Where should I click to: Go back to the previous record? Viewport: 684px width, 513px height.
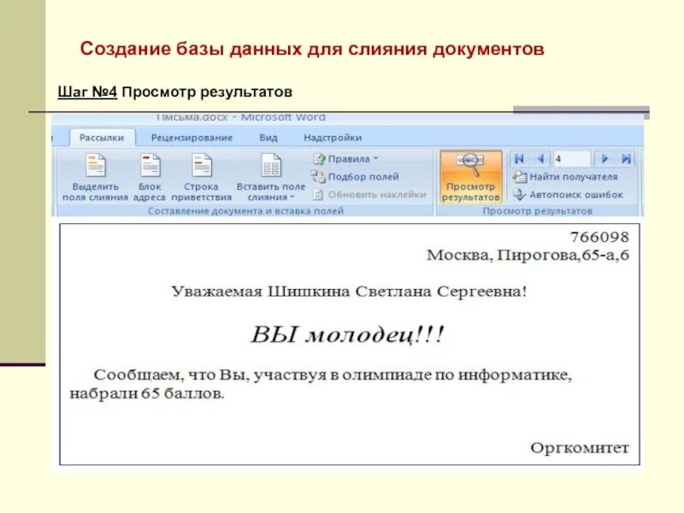540,159
